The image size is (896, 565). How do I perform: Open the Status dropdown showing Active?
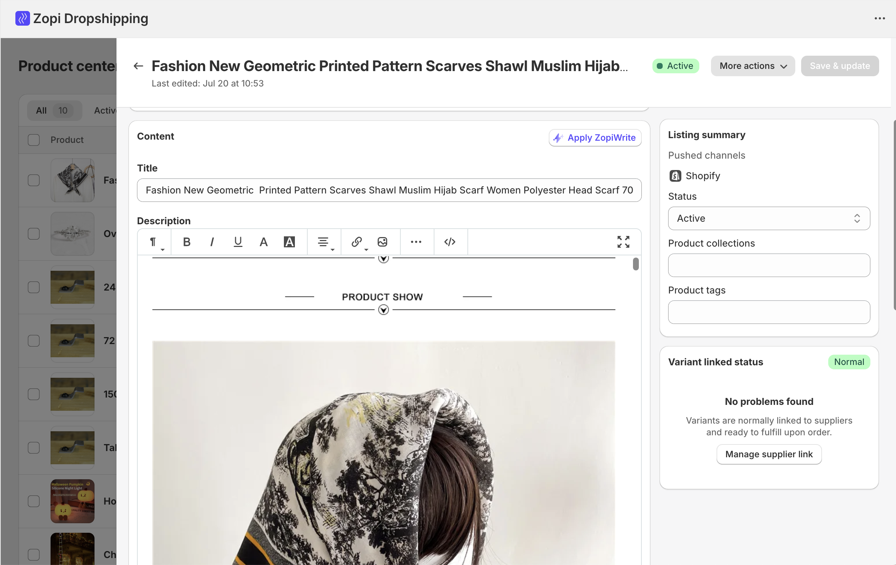769,218
